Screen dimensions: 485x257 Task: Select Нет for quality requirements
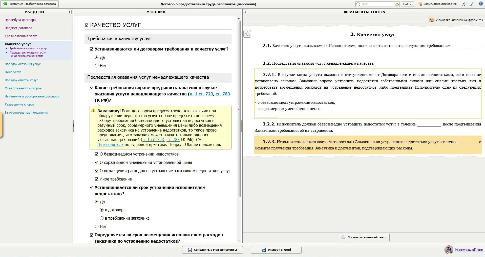pos(97,66)
